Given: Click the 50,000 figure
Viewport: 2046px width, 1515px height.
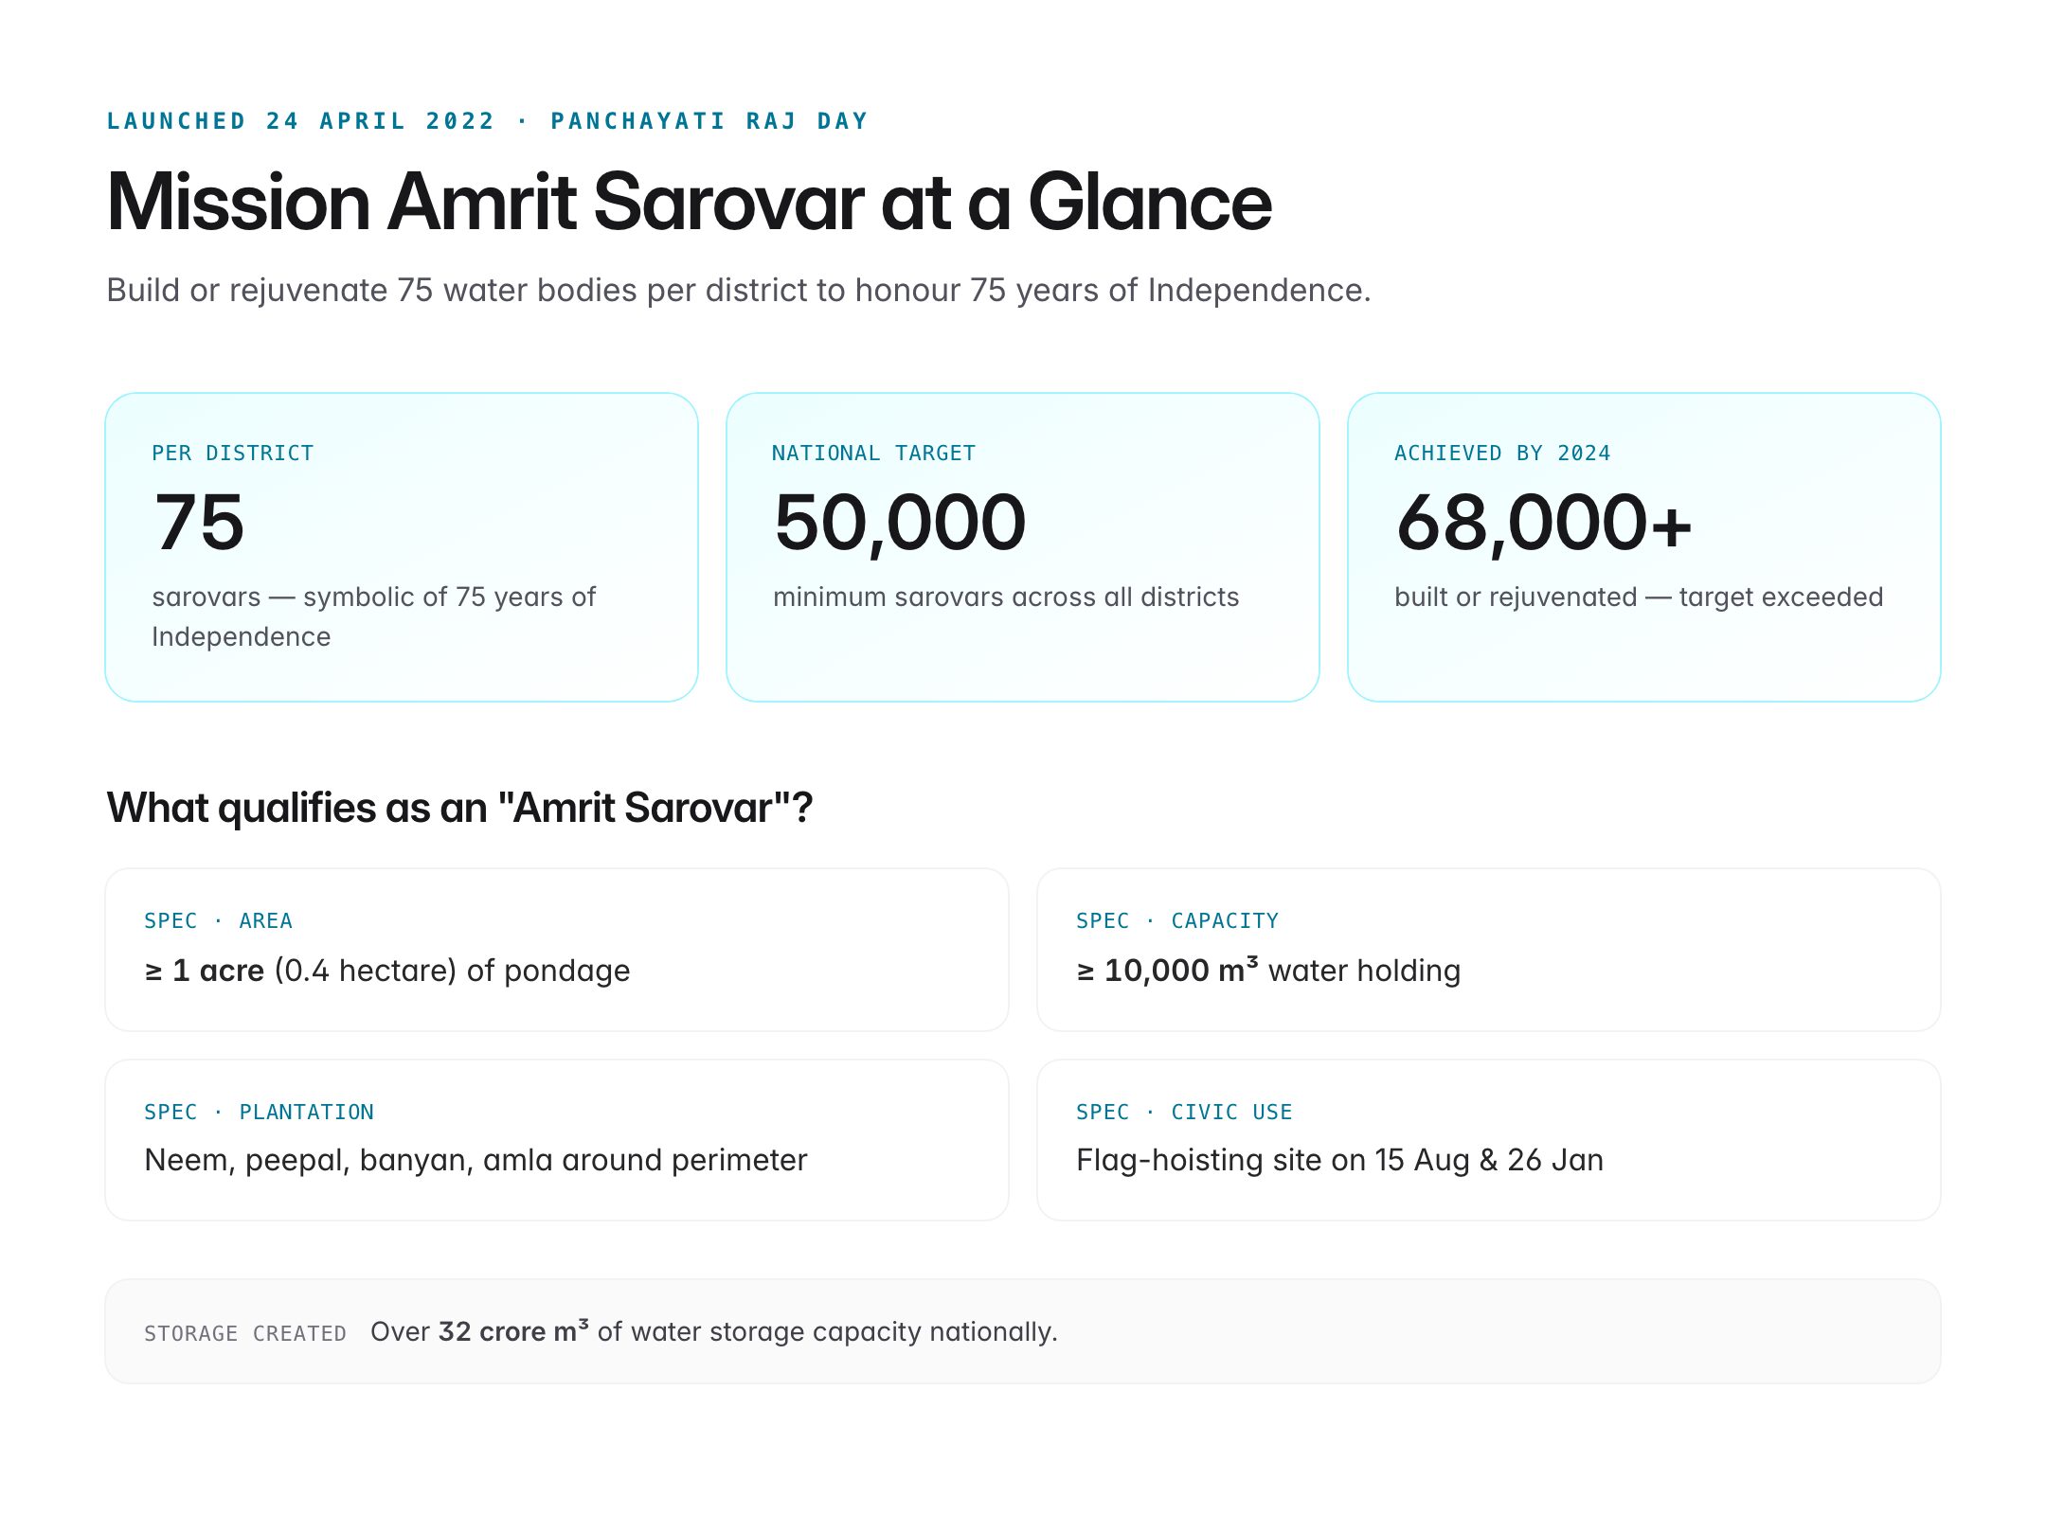Looking at the screenshot, I should (x=900, y=523).
